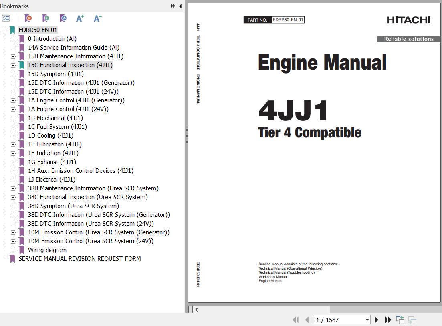Open the 1F Induction (4JJ1) bookmark

(x=53, y=153)
